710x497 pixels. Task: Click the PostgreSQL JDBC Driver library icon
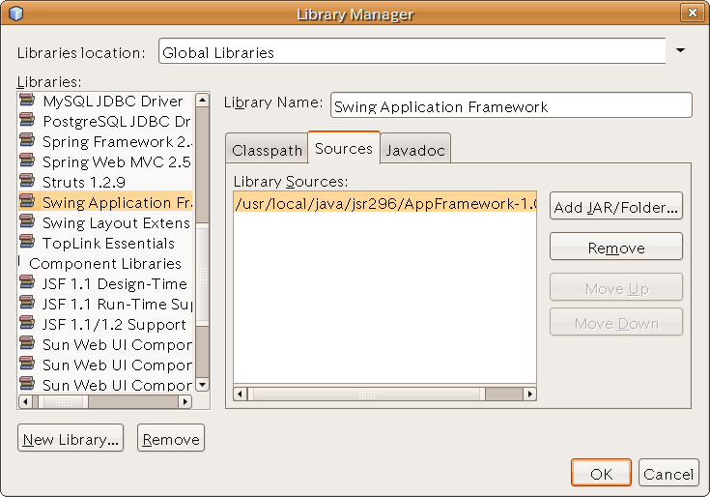(29, 122)
